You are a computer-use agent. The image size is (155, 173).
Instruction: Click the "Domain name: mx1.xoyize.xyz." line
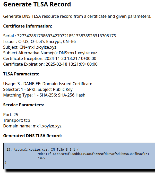click(33, 126)
